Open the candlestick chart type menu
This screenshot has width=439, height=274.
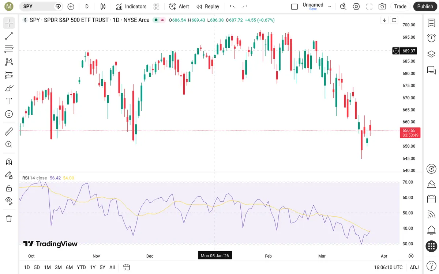point(103,7)
